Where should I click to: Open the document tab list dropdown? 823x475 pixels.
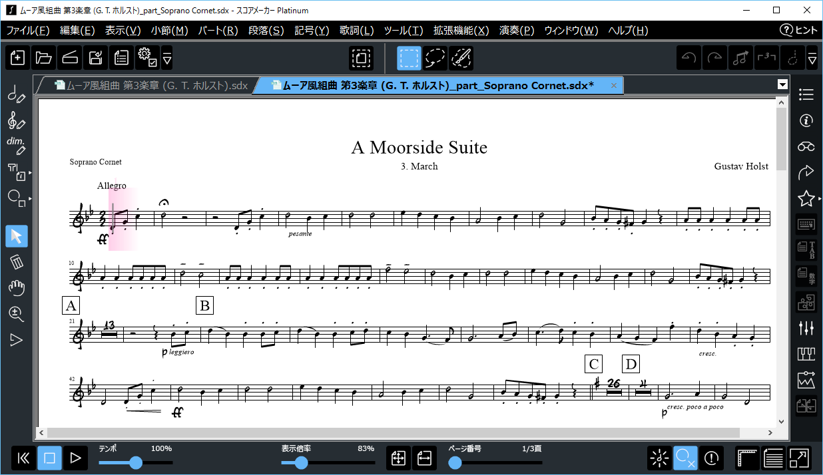(783, 85)
